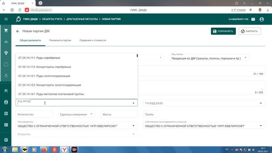This screenshot has height=153, width=272.
Task: Go to ОБЪЕКТЫ УЧЕТА breadcrumb
Action: point(52,19)
